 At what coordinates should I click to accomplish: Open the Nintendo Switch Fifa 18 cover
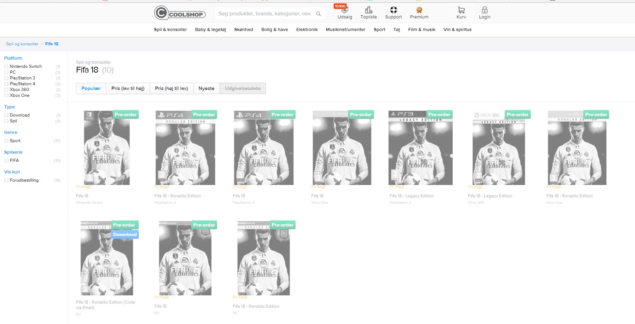(107, 148)
